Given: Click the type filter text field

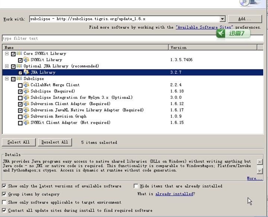Looking at the screenshot, I should pyautogui.click(x=133, y=38).
